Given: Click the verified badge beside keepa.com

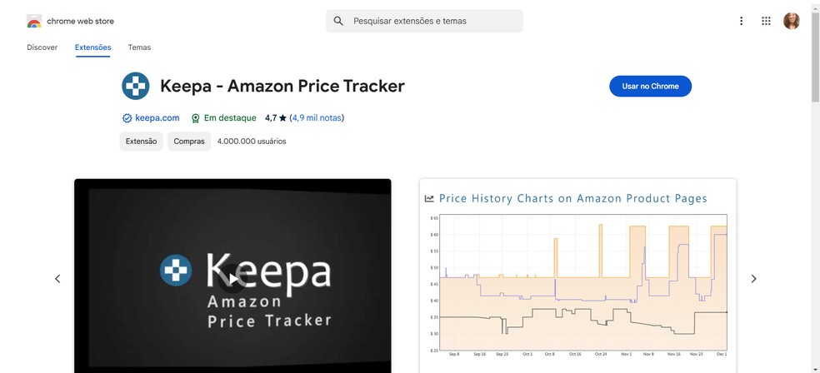Looking at the screenshot, I should pyautogui.click(x=127, y=118).
